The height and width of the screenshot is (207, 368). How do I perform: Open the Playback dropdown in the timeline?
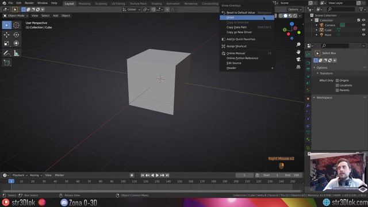tap(20, 175)
